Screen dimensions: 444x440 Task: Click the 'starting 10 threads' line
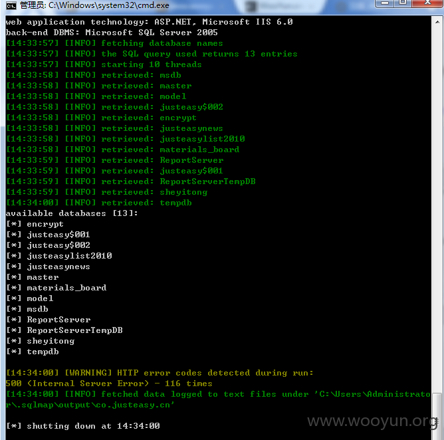click(x=104, y=64)
